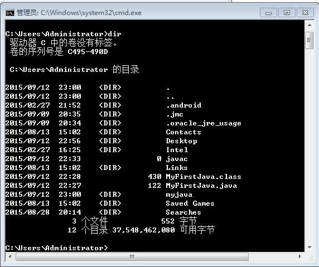Click the window title text cmd.exe
This screenshot has height=267, width=319.
point(128,13)
